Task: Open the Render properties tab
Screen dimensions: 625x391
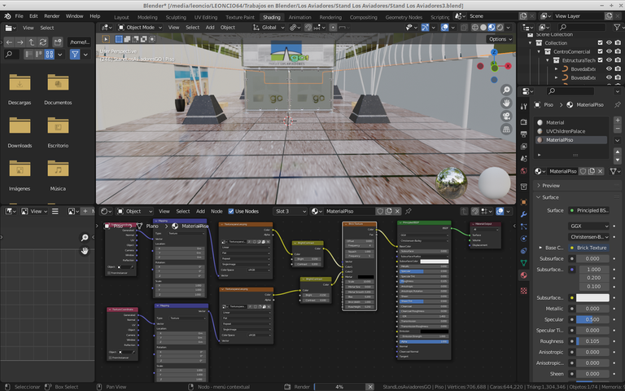Action: point(524,121)
